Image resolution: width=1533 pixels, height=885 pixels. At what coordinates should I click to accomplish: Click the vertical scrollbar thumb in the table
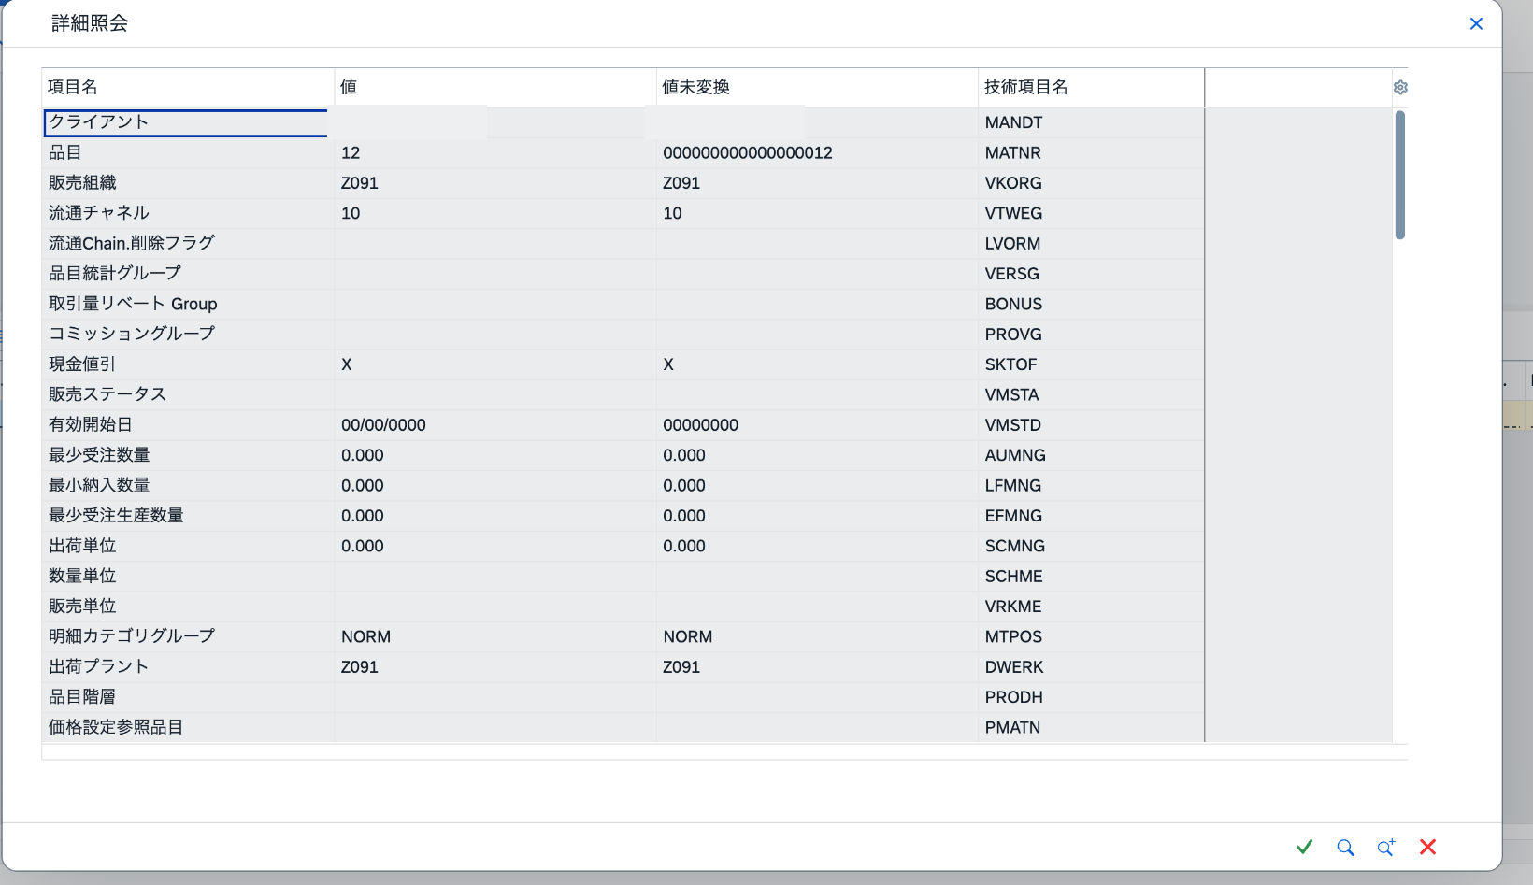tap(1399, 175)
